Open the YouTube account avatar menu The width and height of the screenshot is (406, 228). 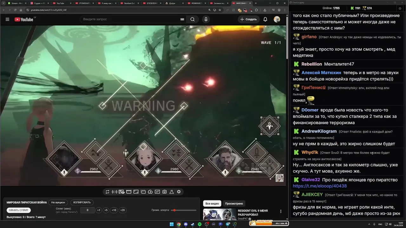pyautogui.click(x=277, y=19)
